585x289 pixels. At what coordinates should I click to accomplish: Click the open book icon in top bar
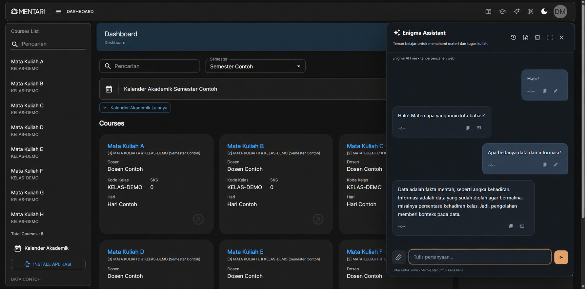pyautogui.click(x=488, y=11)
